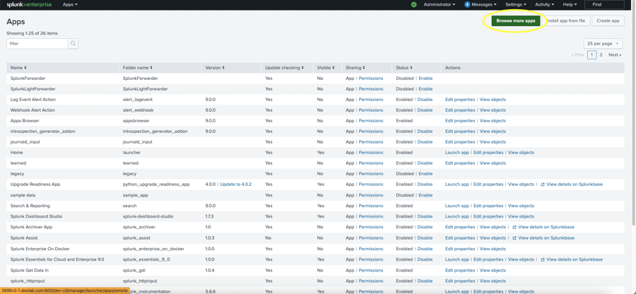Click the Find search box
Viewport: 636px width, 294px height.
pos(604,4)
